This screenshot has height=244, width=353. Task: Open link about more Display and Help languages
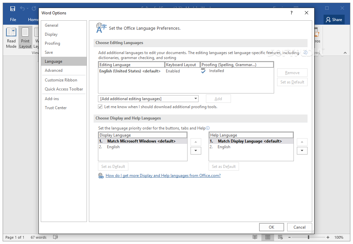pyautogui.click(x=163, y=176)
